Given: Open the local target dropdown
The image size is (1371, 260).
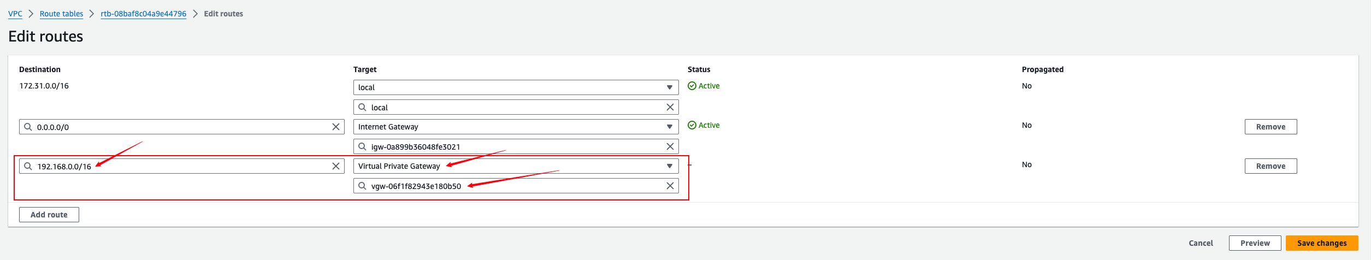Looking at the screenshot, I should click(x=516, y=87).
